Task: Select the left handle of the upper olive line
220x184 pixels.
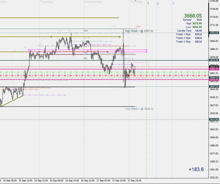Action: (x=51, y=37)
